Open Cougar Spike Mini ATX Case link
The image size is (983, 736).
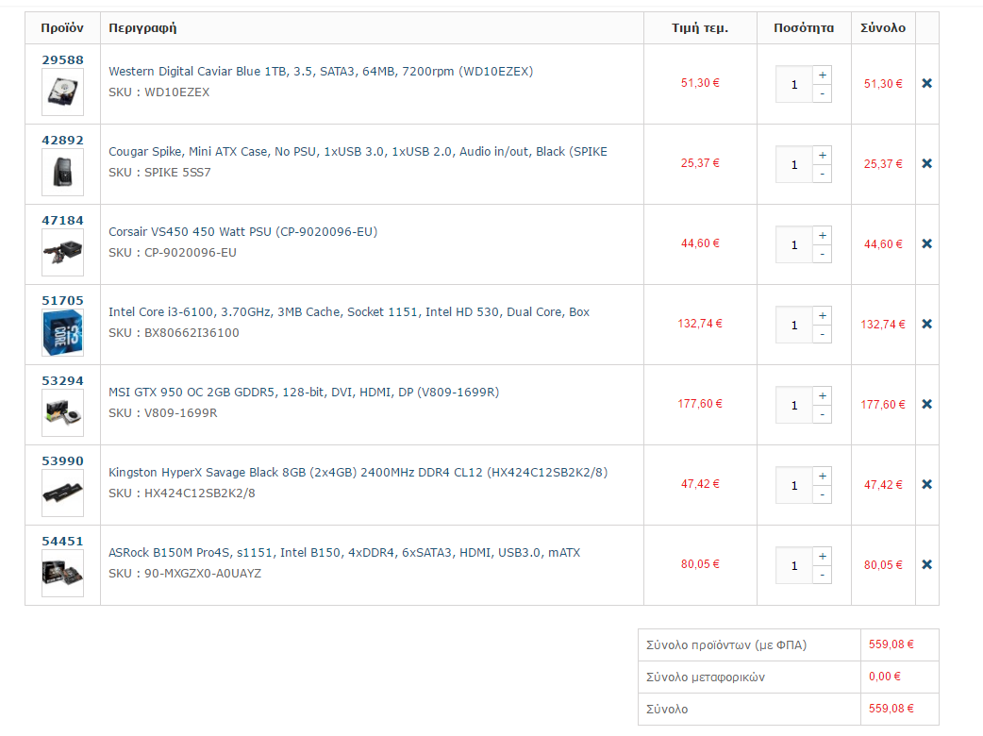click(x=358, y=152)
